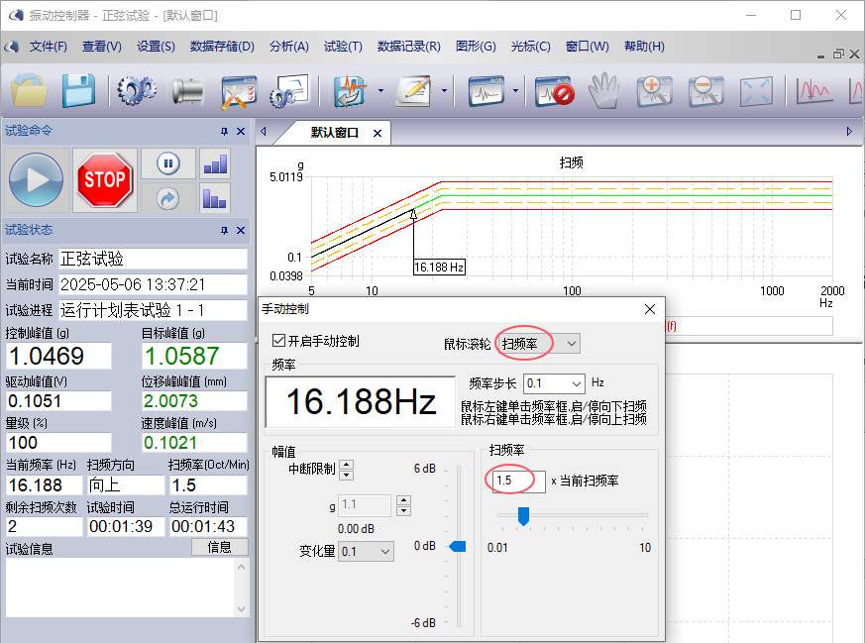Screen dimensions: 865x643
Task: Select the 默认窗口 tab
Action: pyautogui.click(x=334, y=133)
